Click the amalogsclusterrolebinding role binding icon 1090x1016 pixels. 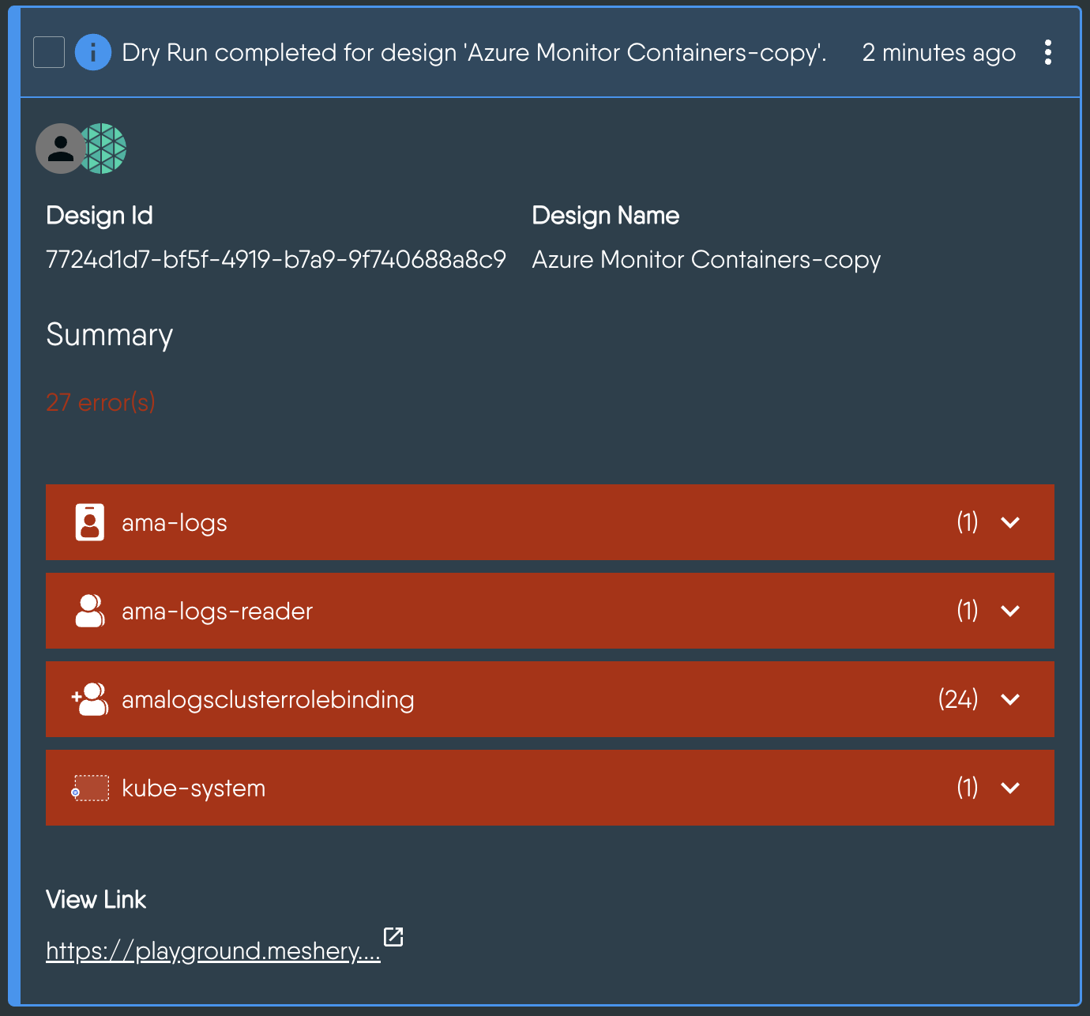pos(90,699)
